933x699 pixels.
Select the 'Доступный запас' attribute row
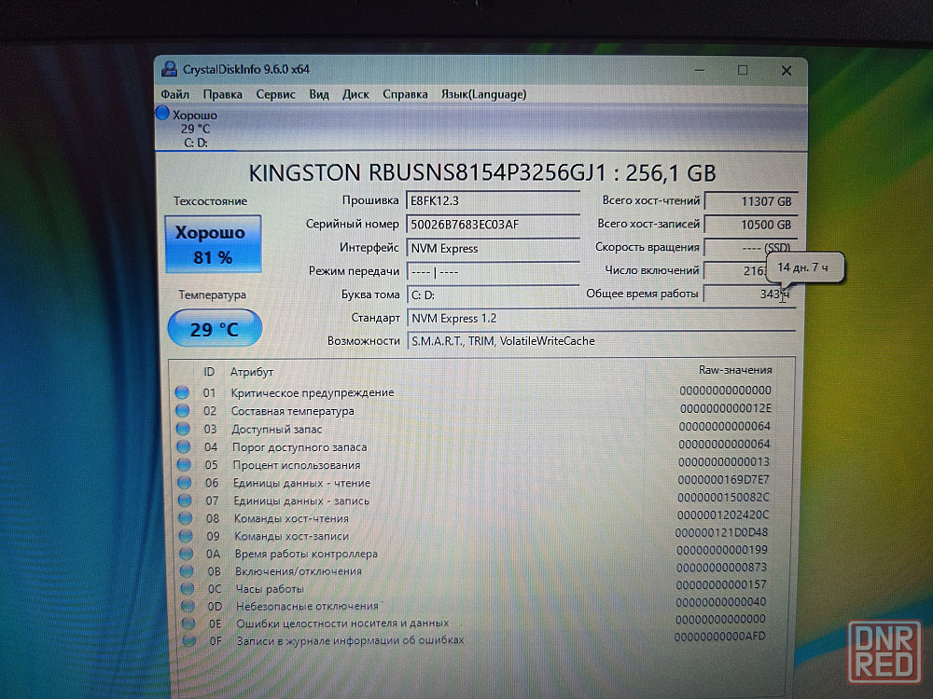tap(475, 428)
